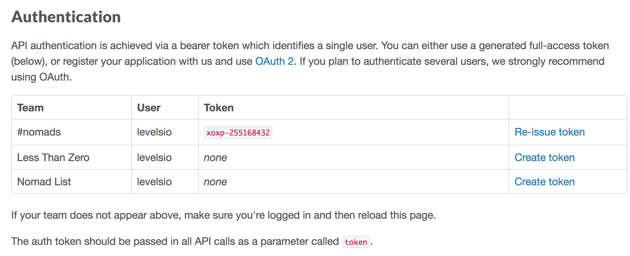Click levelsio user in #nomads row
The height and width of the screenshot is (256, 630).
tap(154, 132)
